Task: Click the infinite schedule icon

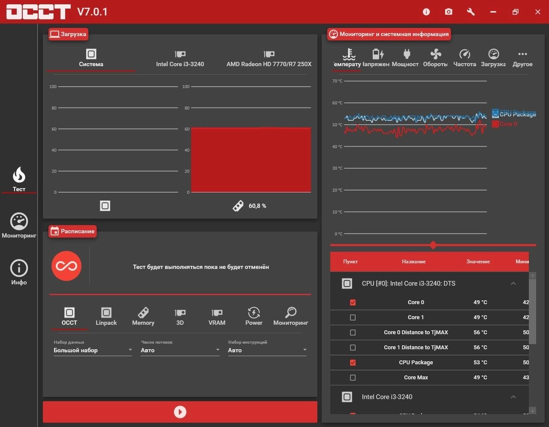Action: tap(66, 266)
